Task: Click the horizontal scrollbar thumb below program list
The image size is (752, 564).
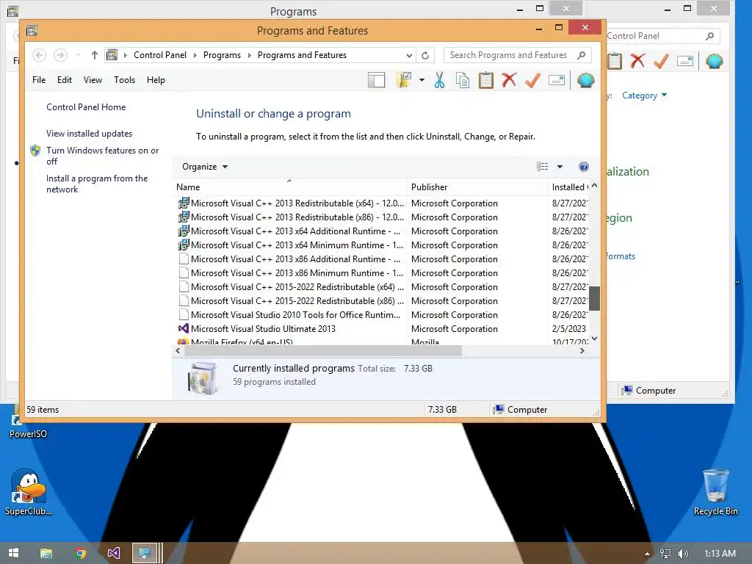Action: (323, 350)
